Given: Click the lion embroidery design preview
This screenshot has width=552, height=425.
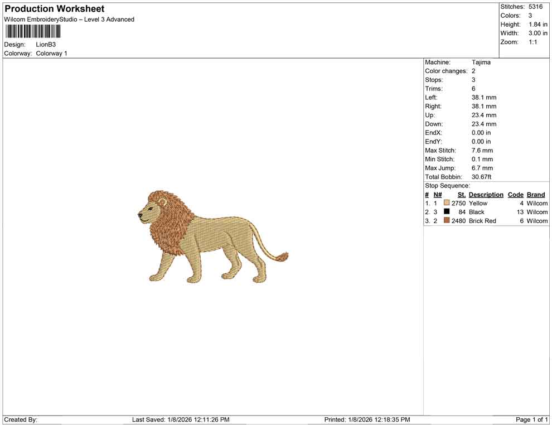Looking at the screenshot, I should 212,240.
